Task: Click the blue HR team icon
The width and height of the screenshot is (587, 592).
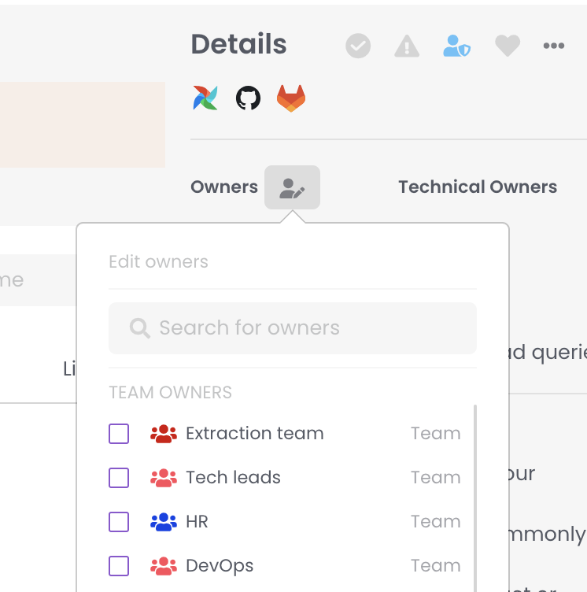Action: (164, 522)
